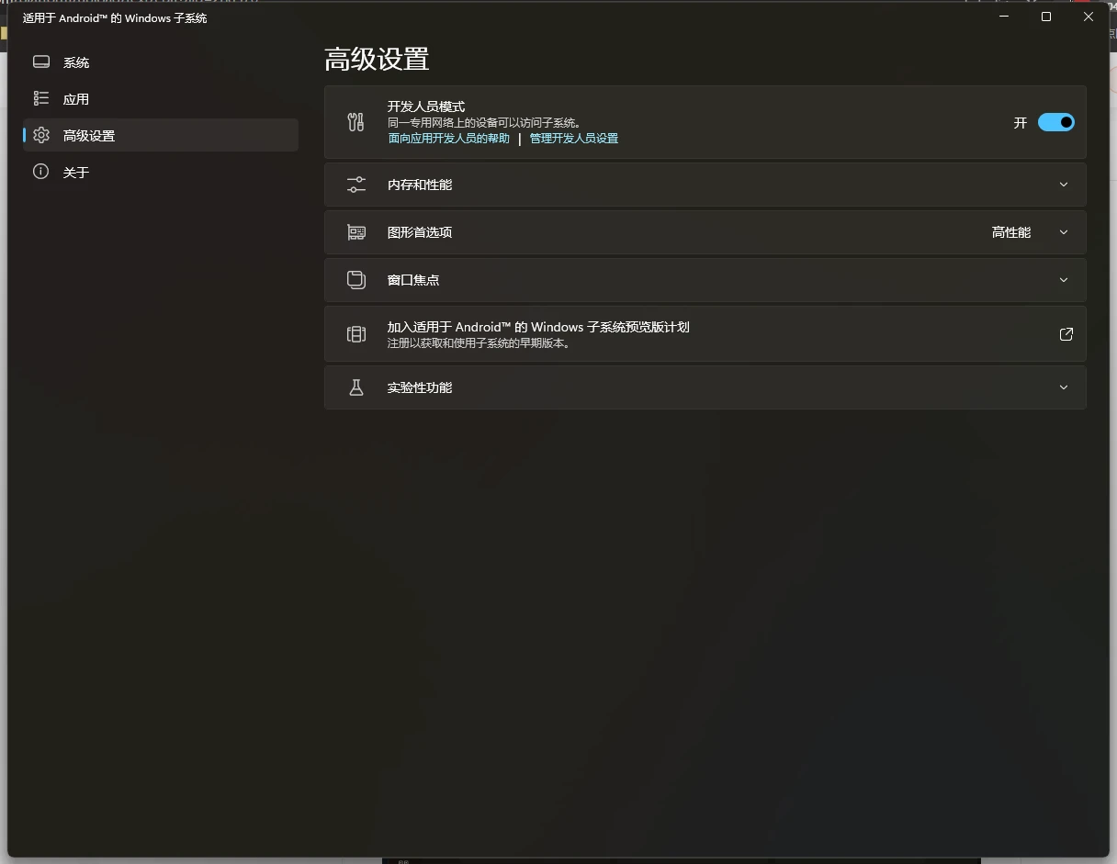
Task: Open 面向应用开发人员的帮助 link
Action: point(448,139)
